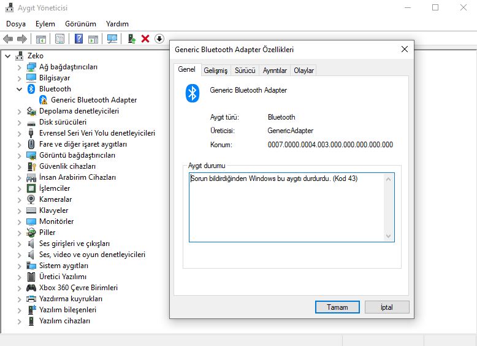477x346 pixels.
Task: Click the device status scrollbar up arrow
Action: 389,179
